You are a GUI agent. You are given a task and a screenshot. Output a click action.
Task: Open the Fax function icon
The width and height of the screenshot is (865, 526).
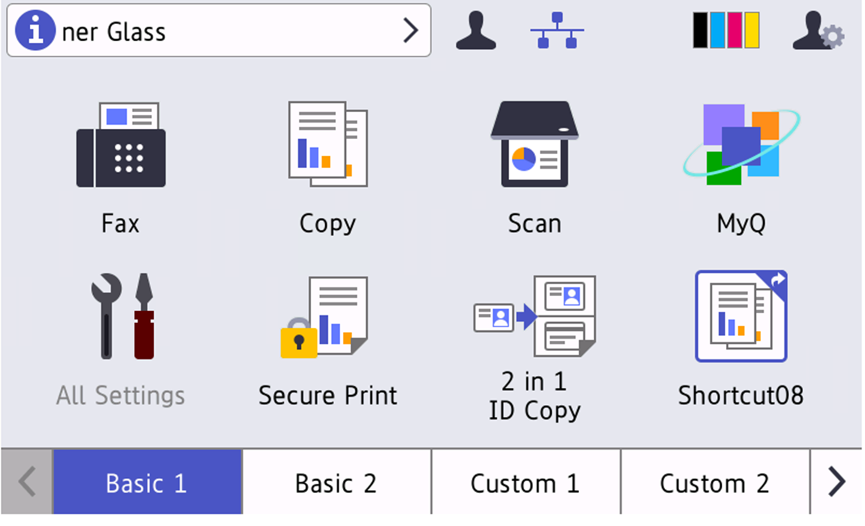tap(121, 146)
